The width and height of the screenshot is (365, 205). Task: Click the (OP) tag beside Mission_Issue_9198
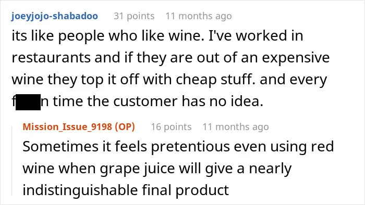125,127
